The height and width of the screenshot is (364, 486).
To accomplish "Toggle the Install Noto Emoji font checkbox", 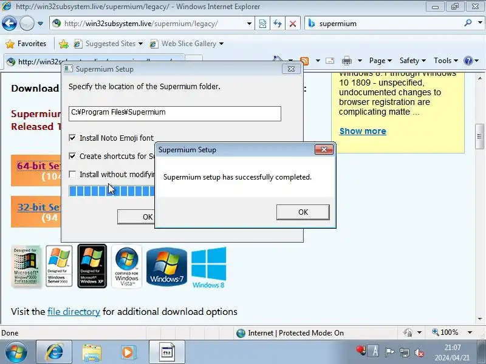I will click(72, 138).
